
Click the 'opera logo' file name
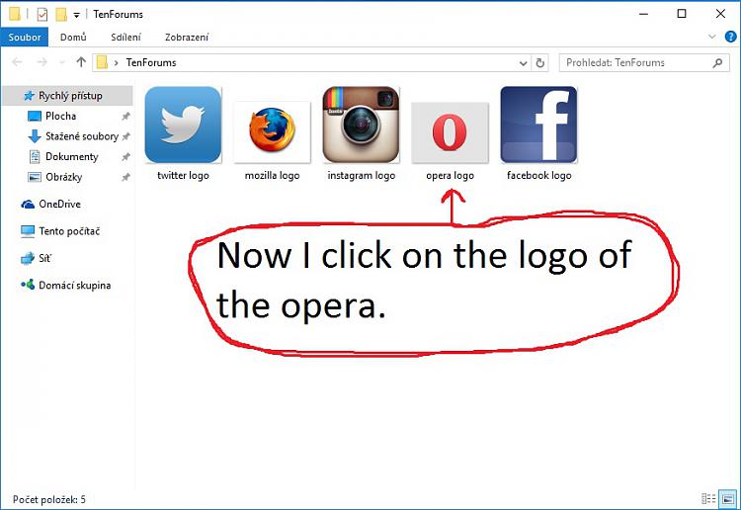click(450, 175)
